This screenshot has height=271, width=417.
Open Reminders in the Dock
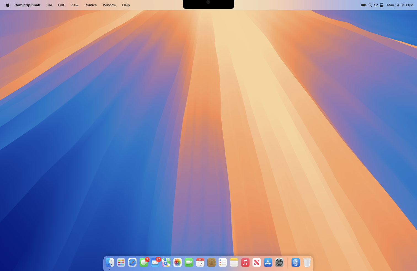pyautogui.click(x=223, y=262)
